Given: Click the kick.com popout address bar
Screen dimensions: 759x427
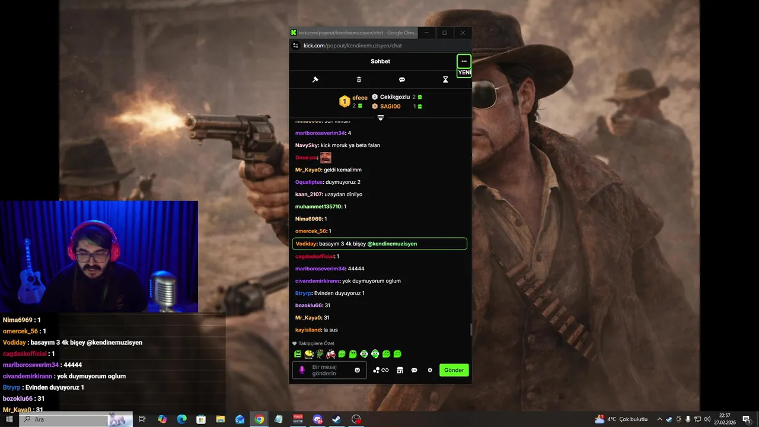Looking at the screenshot, I should (x=379, y=46).
